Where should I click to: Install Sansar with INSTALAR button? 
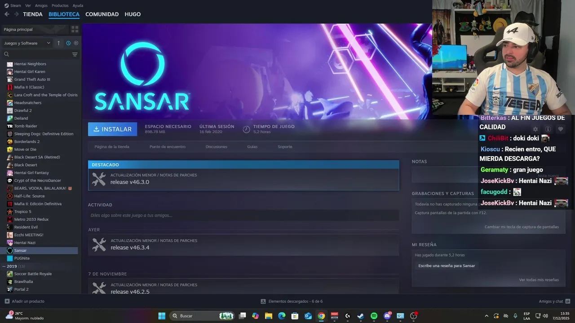(x=112, y=129)
